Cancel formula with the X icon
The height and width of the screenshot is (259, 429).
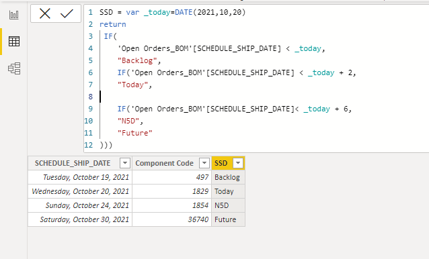tap(45, 13)
